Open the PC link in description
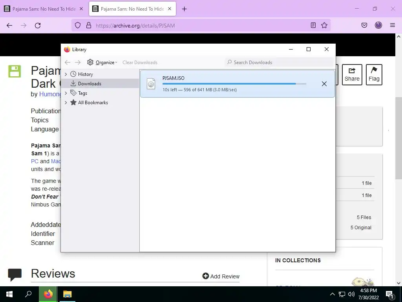Image resolution: width=402 pixels, height=302 pixels. pos(35,161)
